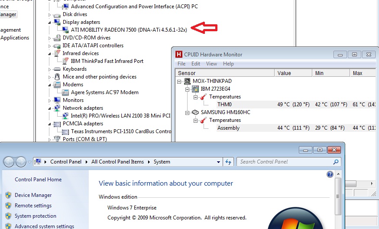379x229 pixels.
Task: Click the Network adapters category icon
Action: (57, 108)
